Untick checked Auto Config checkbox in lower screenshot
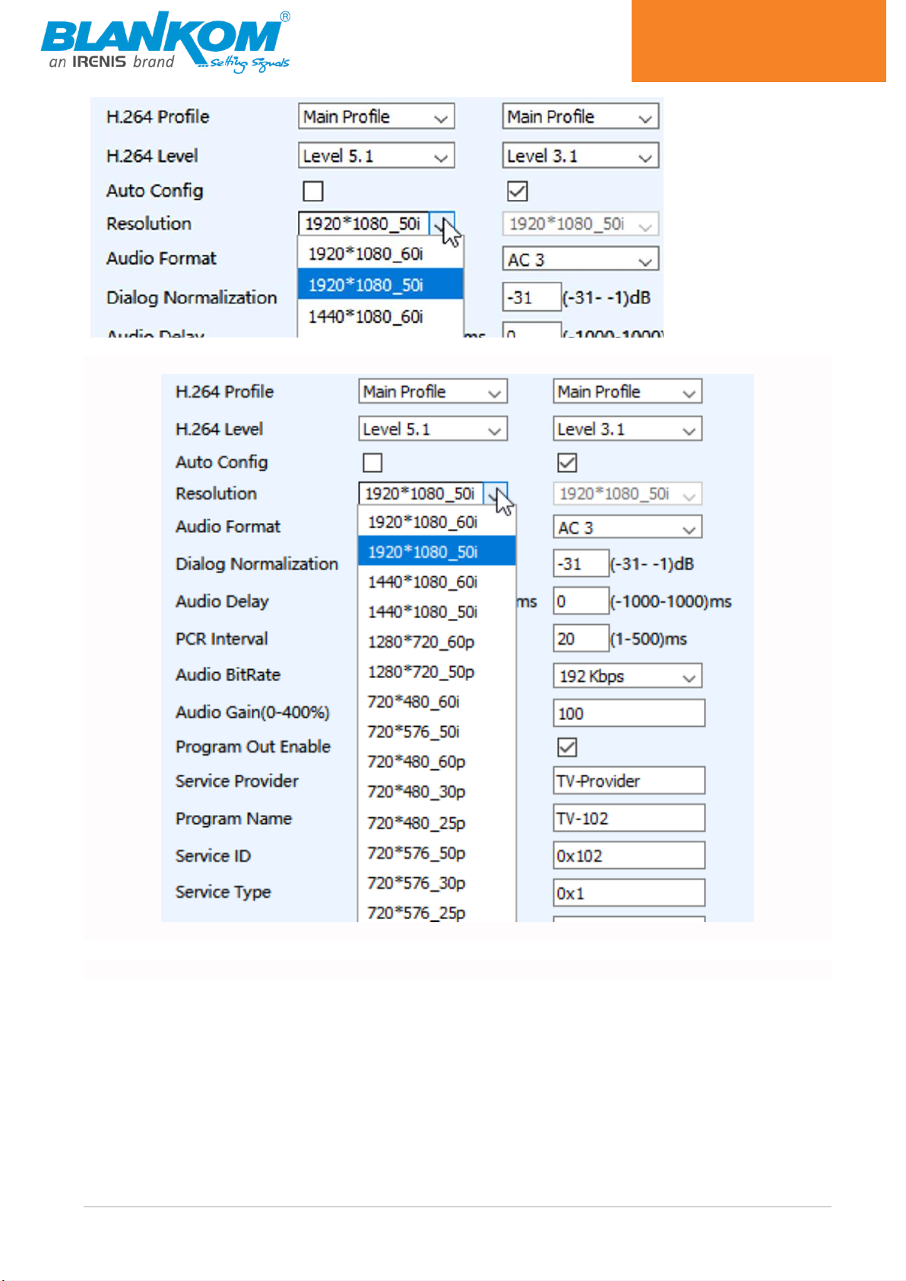906x1281 pixels. pyautogui.click(x=567, y=462)
